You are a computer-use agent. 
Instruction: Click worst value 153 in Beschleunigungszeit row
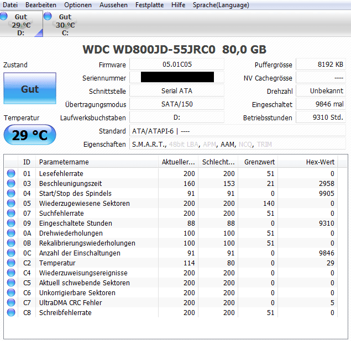[229, 183]
